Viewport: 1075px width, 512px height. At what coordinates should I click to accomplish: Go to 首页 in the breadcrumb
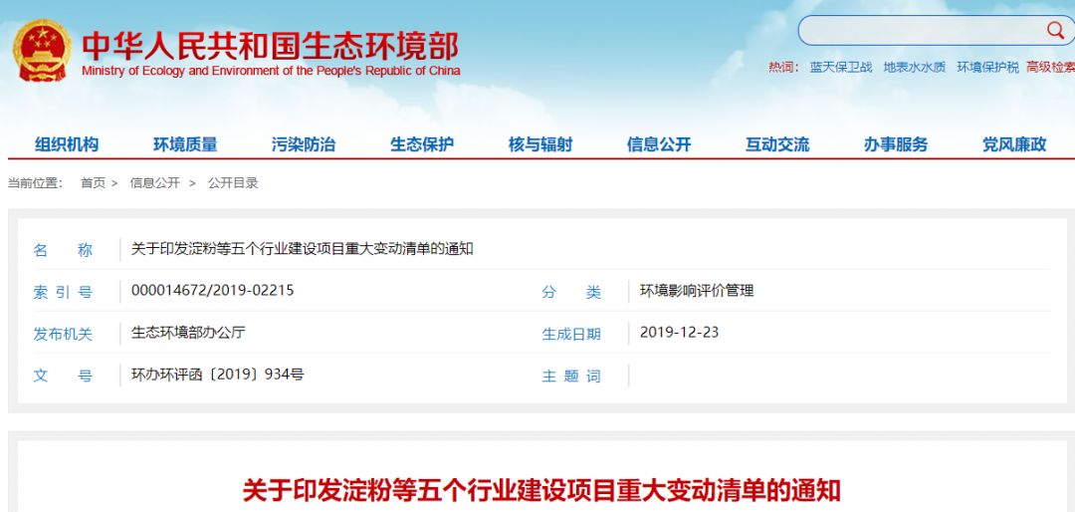click(x=94, y=183)
